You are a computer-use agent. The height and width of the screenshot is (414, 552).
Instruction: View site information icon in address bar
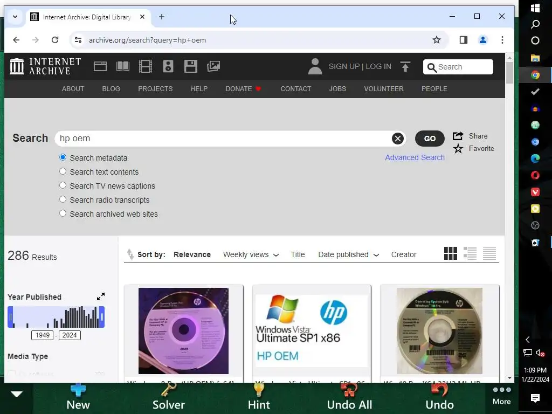coord(78,40)
